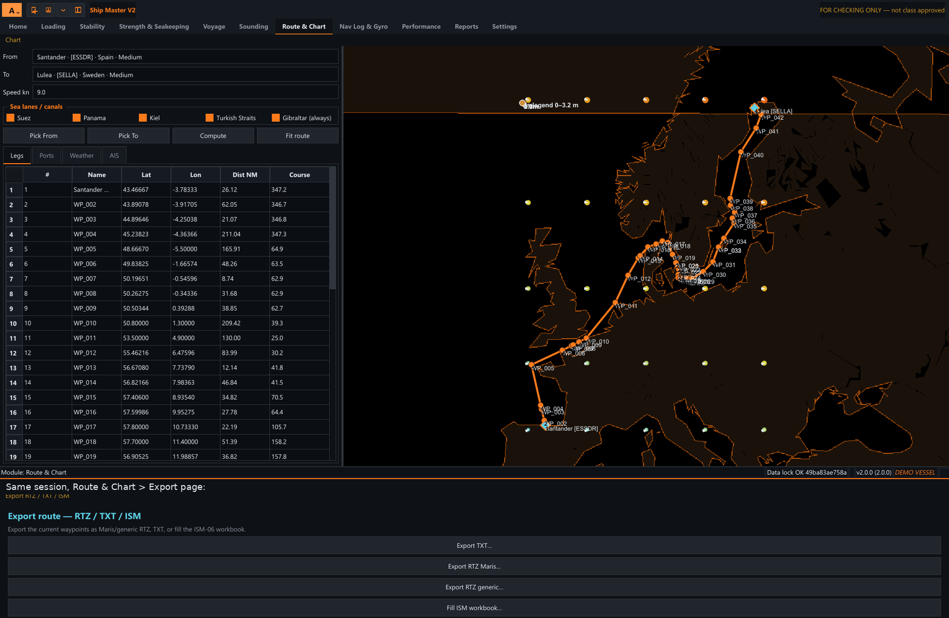Select the Legs sub-tab
Screen dimensions: 949x618
(x=17, y=155)
